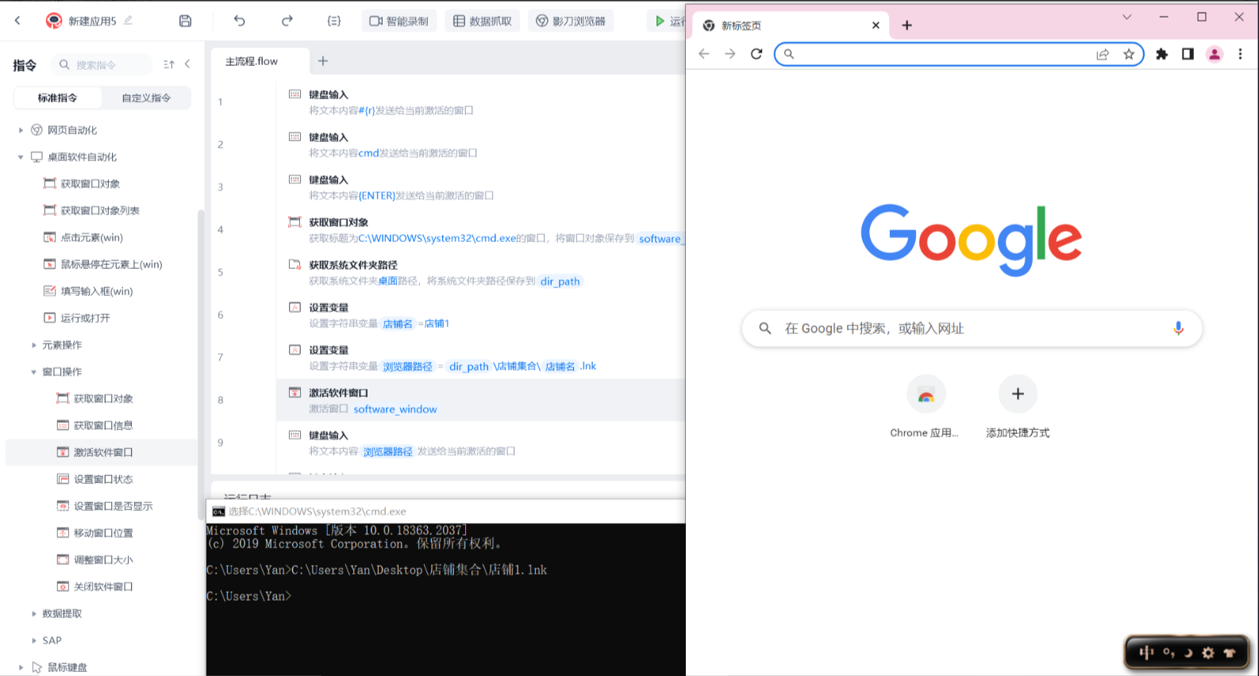Expand the 元素操作 group

33,345
